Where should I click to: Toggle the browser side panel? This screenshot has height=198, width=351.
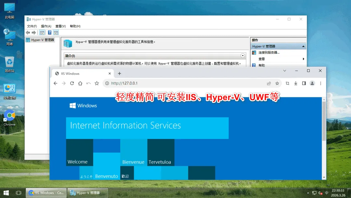(x=304, y=83)
